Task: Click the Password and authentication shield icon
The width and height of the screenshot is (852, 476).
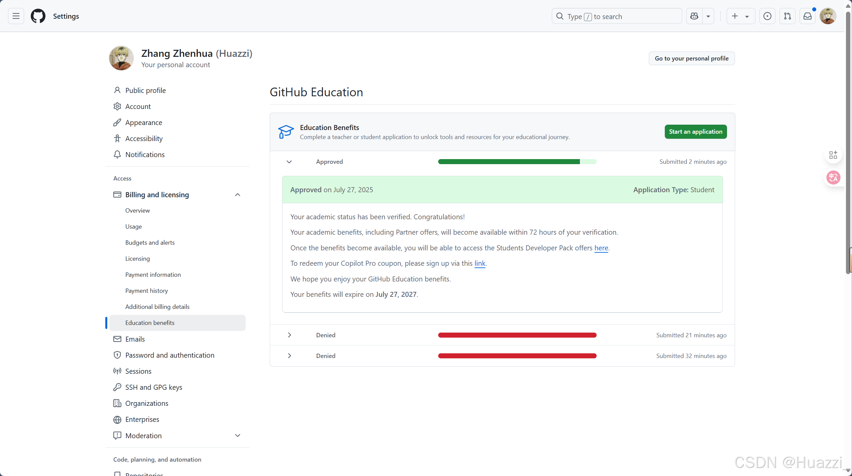Action: 117,355
